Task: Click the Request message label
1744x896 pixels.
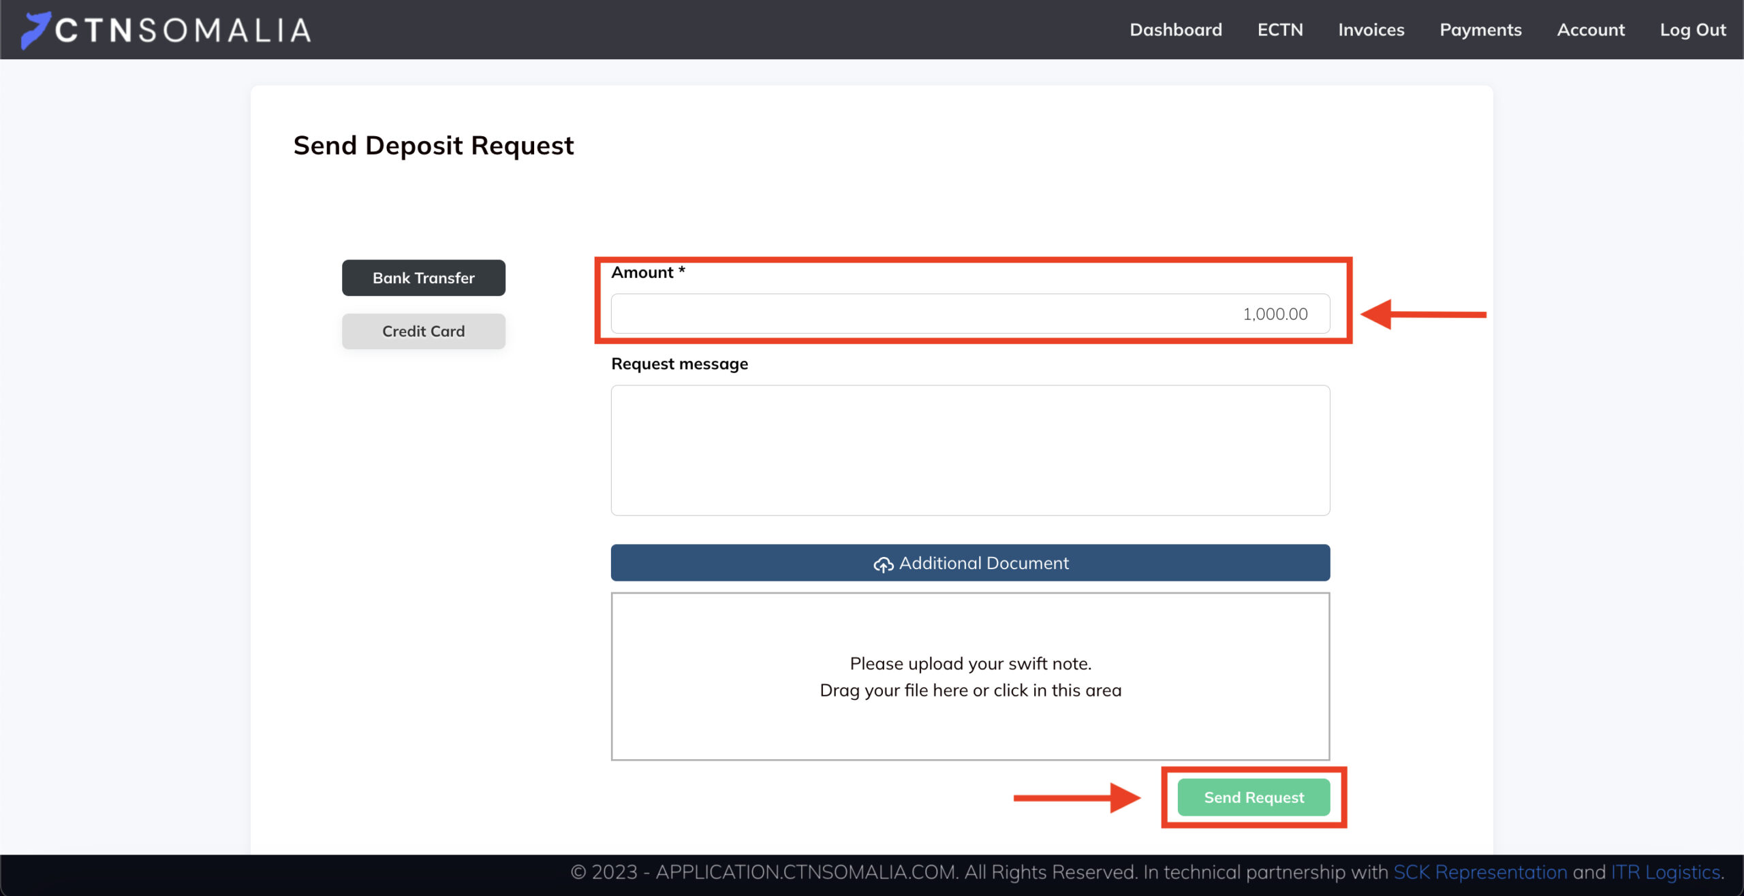Action: [x=679, y=364]
